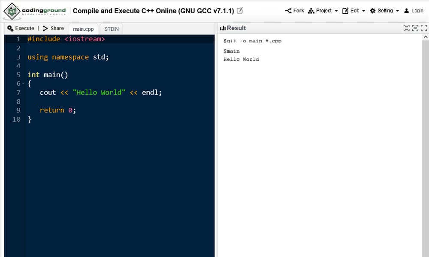This screenshot has height=257, width=429.
Task: Open the Edit pencil icon
Action: (x=345, y=10)
